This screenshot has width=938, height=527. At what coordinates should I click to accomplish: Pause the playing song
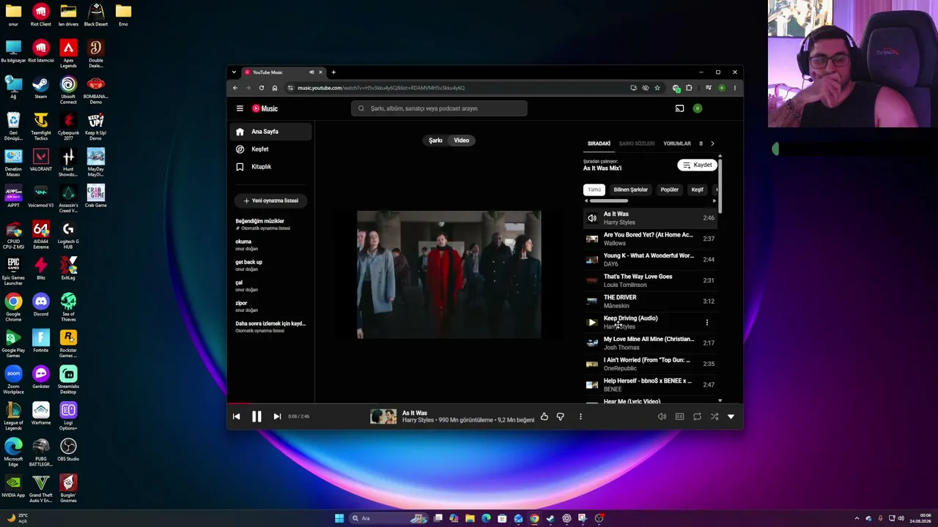(256, 416)
